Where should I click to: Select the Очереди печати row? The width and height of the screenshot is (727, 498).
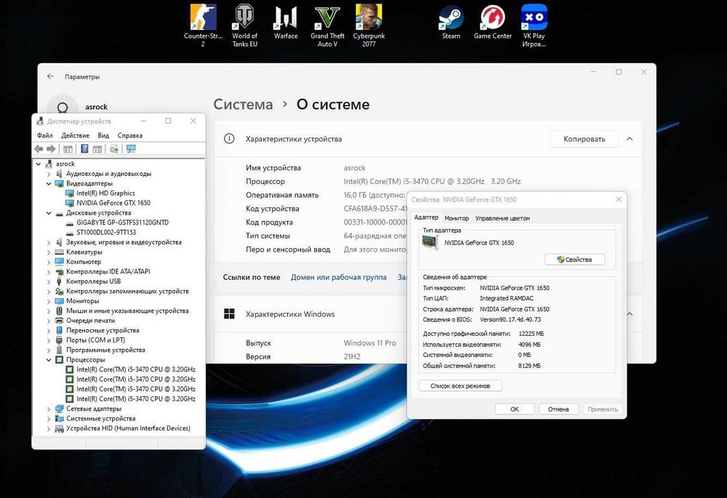coord(90,321)
